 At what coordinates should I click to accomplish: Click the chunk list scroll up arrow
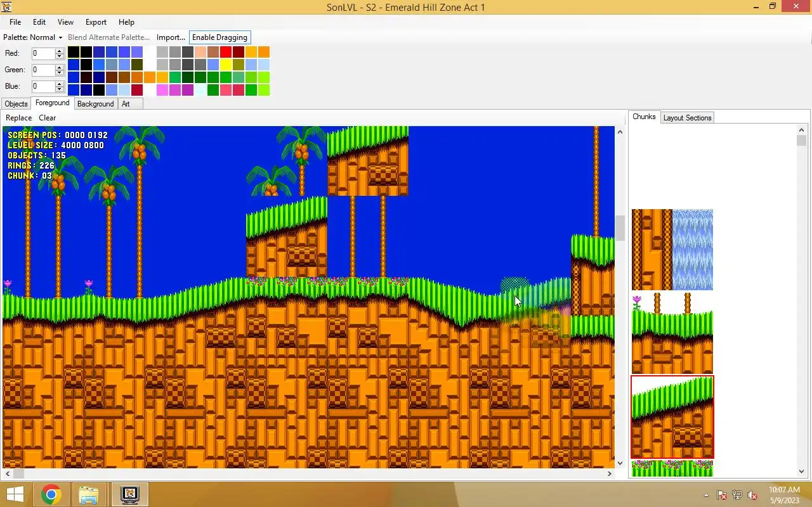(x=802, y=130)
